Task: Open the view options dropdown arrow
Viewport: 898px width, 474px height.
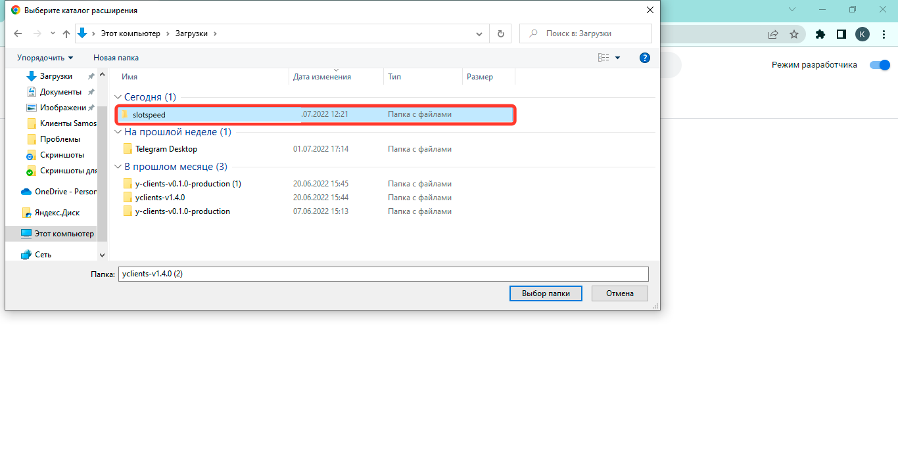Action: [617, 58]
